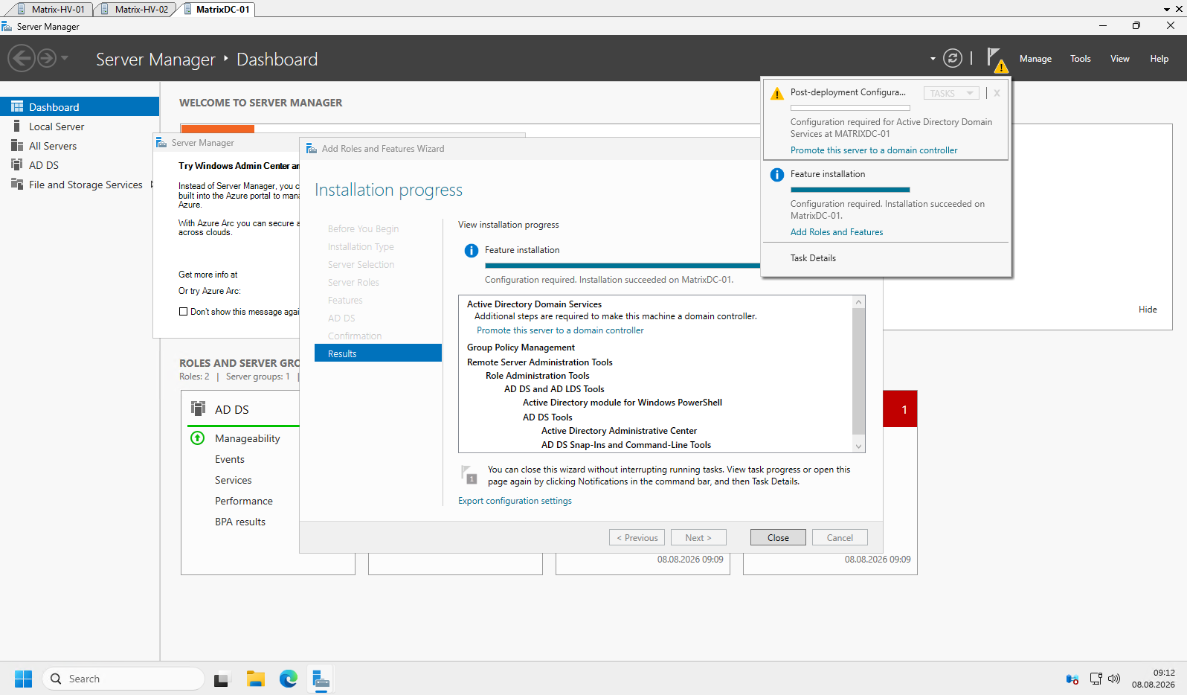Click the Cancel button in the wizard
Screen dimensions: 1187x695
pyautogui.click(x=840, y=537)
